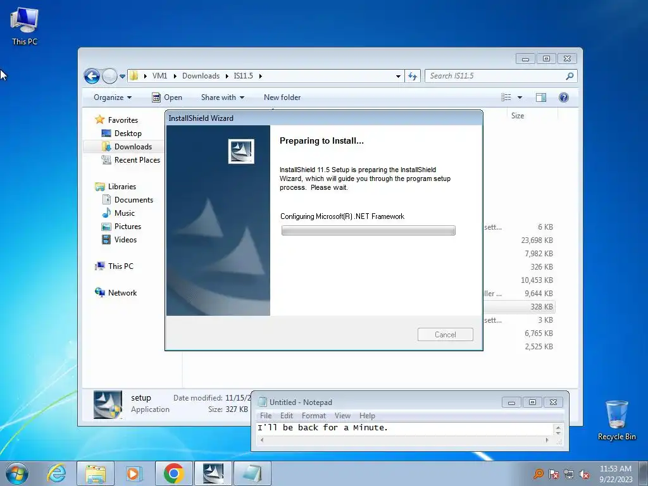
Task: Click the change view icon
Action: click(506, 97)
